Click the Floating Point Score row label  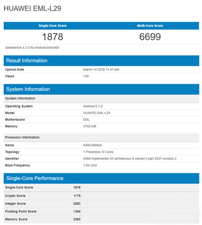[x=21, y=212]
